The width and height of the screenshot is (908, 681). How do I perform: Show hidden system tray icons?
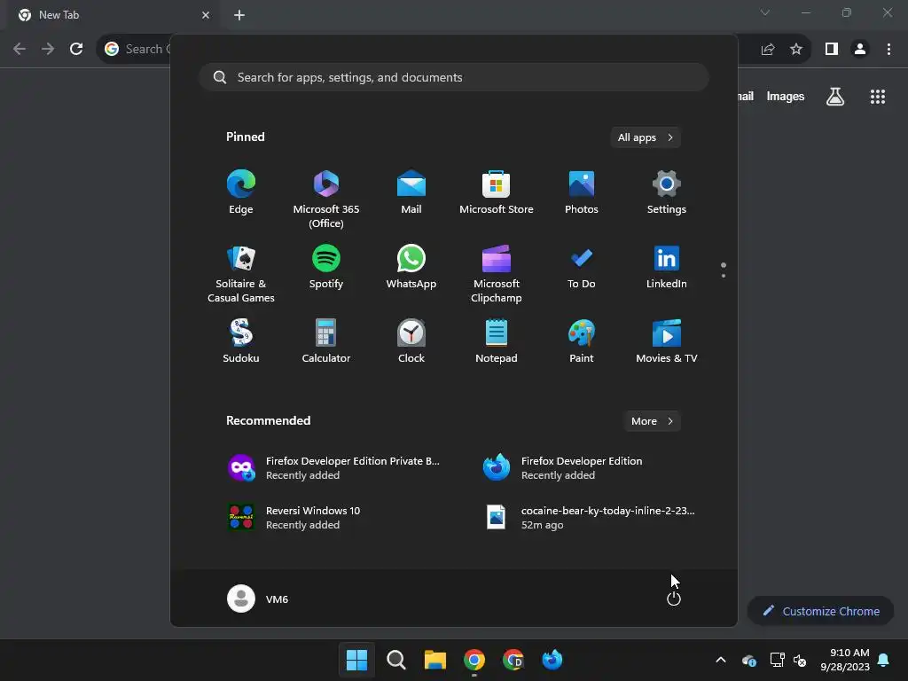pos(721,660)
